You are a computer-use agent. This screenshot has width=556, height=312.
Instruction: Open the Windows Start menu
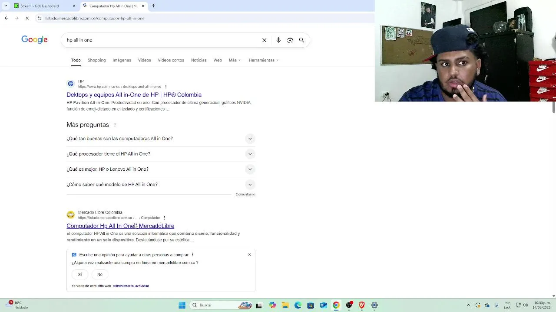click(182, 305)
